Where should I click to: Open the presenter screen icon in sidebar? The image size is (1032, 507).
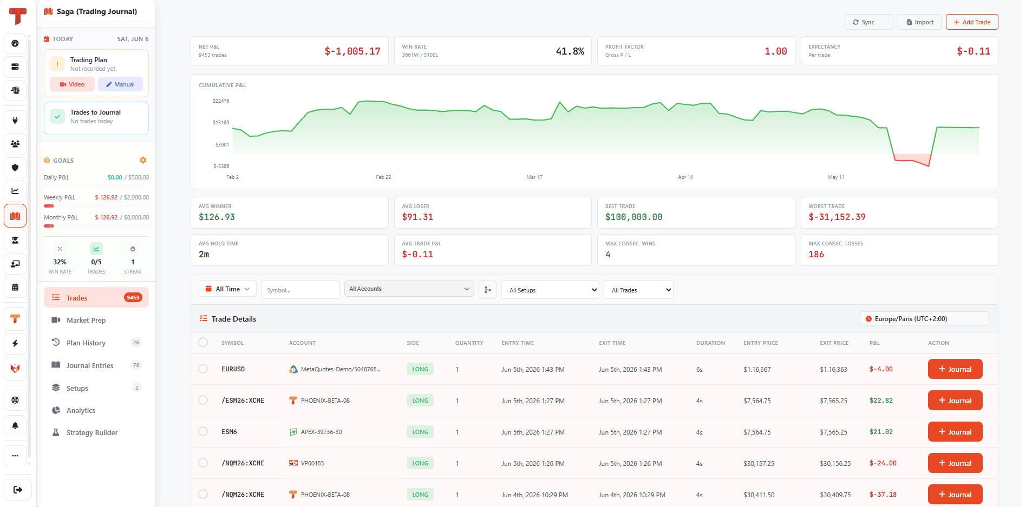tap(15, 264)
